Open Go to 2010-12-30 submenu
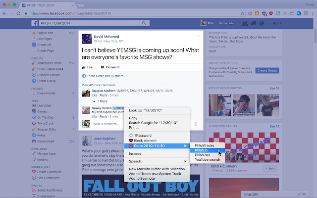Viewport: 317px width, 198px height. 157,146
